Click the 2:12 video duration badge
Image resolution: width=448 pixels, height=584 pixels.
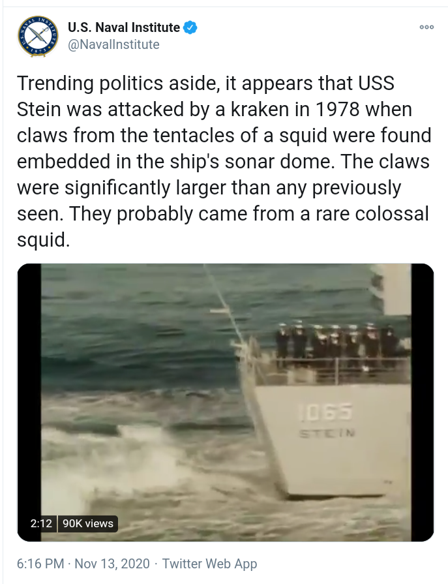pyautogui.click(x=41, y=523)
